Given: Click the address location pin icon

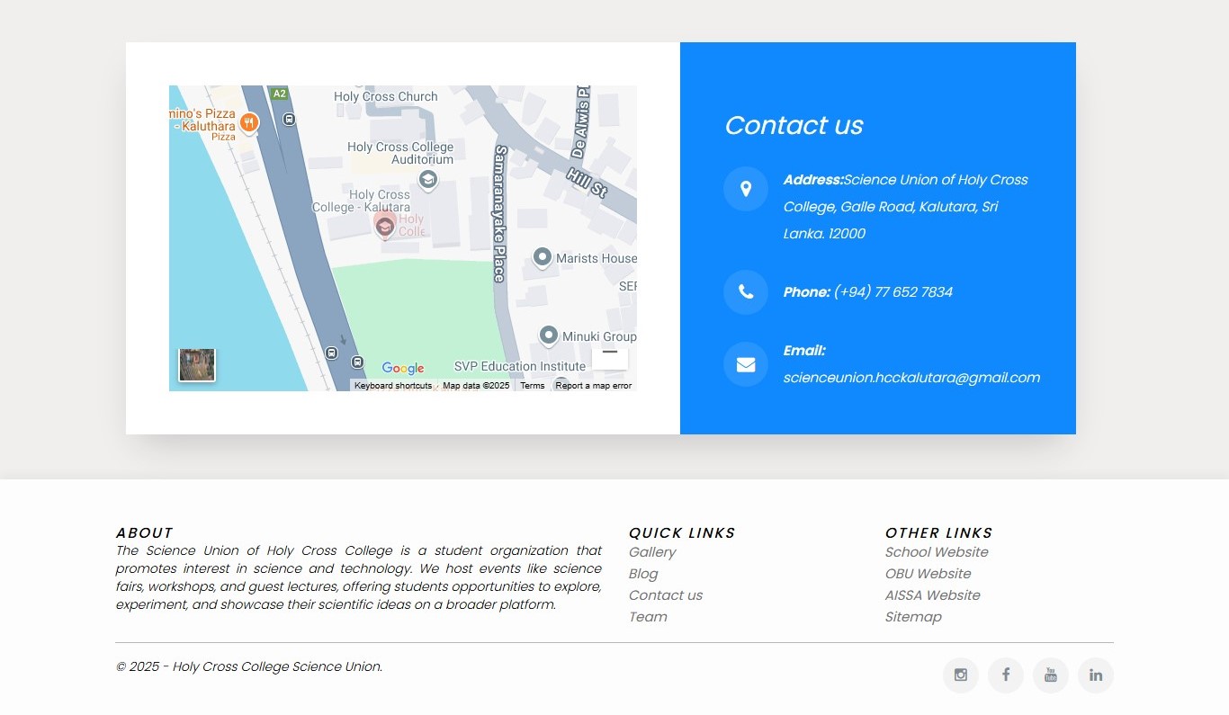Looking at the screenshot, I should 745,189.
